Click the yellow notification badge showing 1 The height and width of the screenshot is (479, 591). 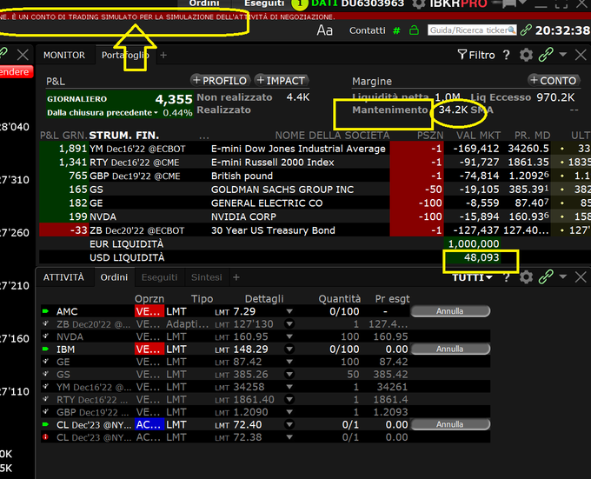click(300, 3)
